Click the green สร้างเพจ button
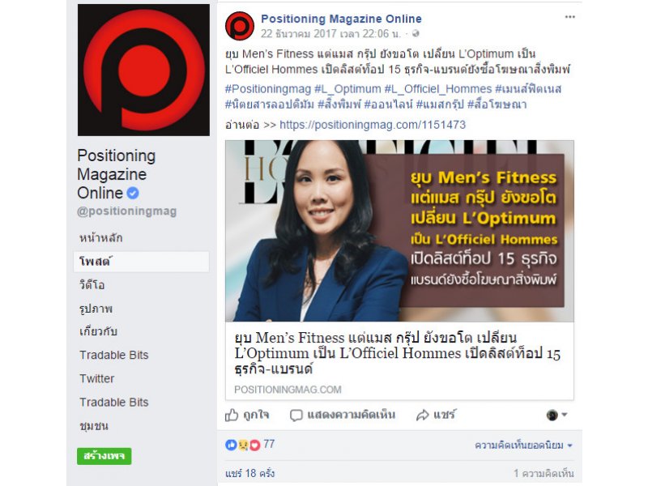This screenshot has height=486, width=648. 104,456
